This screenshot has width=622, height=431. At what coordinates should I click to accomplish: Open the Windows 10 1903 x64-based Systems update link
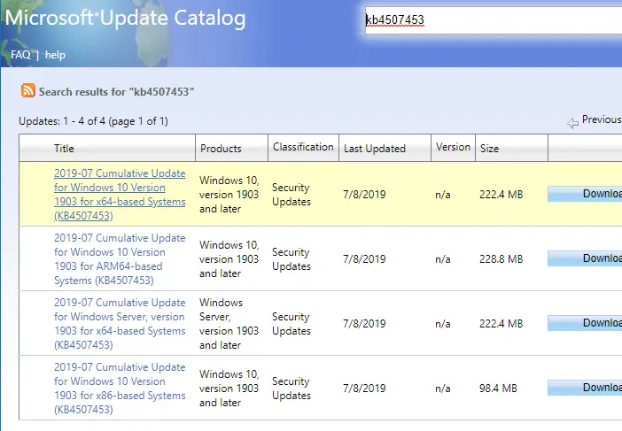120,195
